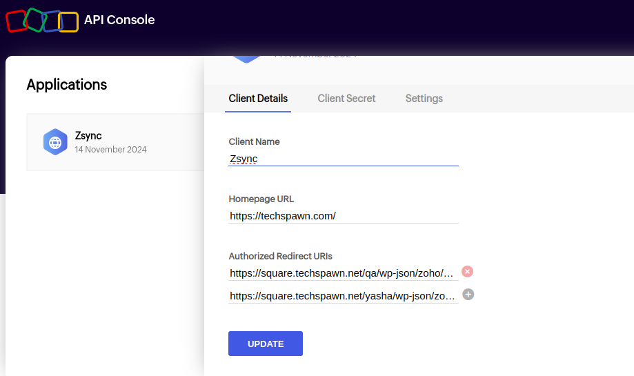Select the Zsync application name in list
634x376 pixels.
click(88, 136)
